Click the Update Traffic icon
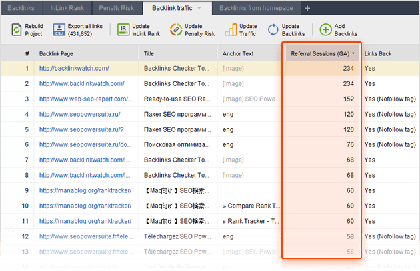The image size is (420, 271). [x=230, y=30]
